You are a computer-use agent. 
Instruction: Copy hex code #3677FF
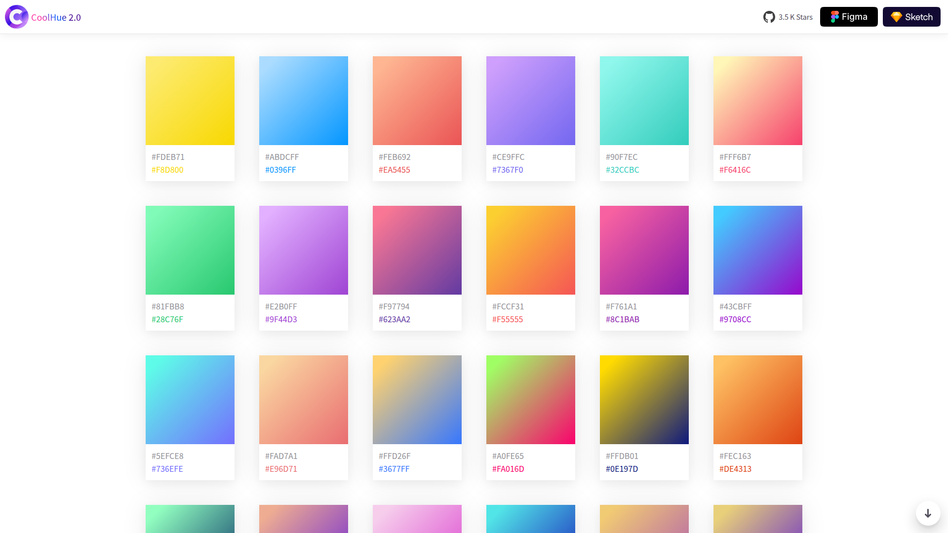pyautogui.click(x=394, y=469)
